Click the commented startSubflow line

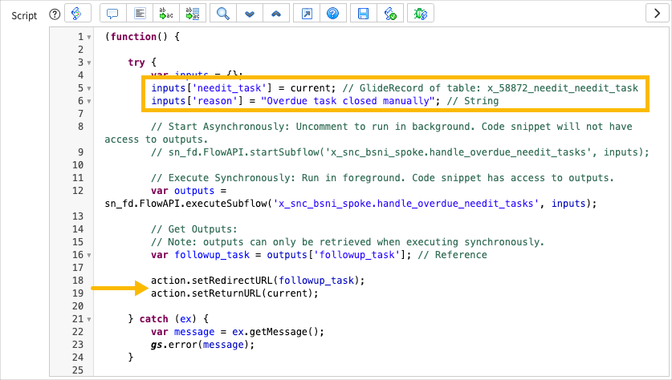tap(400, 152)
